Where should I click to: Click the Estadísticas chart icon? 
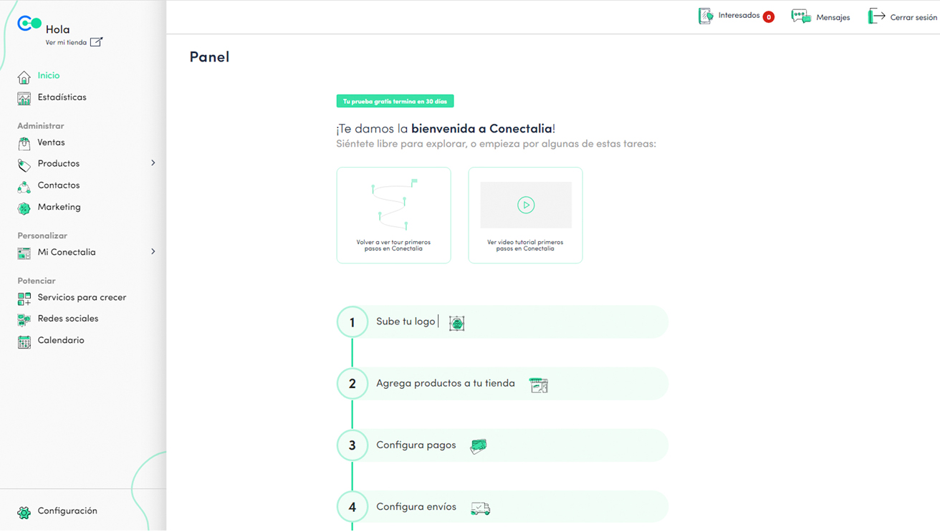pyautogui.click(x=24, y=98)
